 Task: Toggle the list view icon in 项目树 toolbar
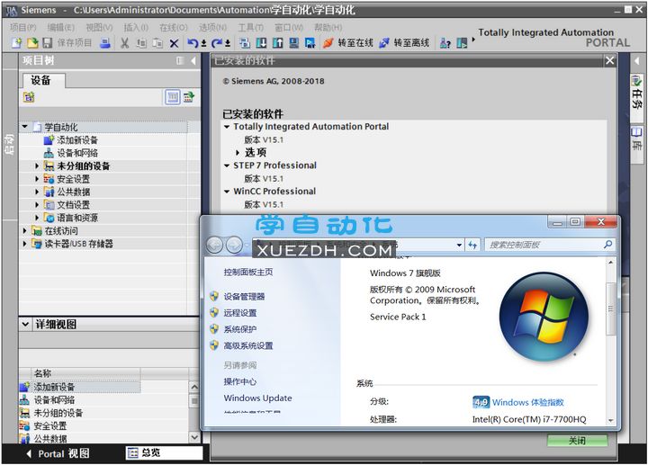173,97
